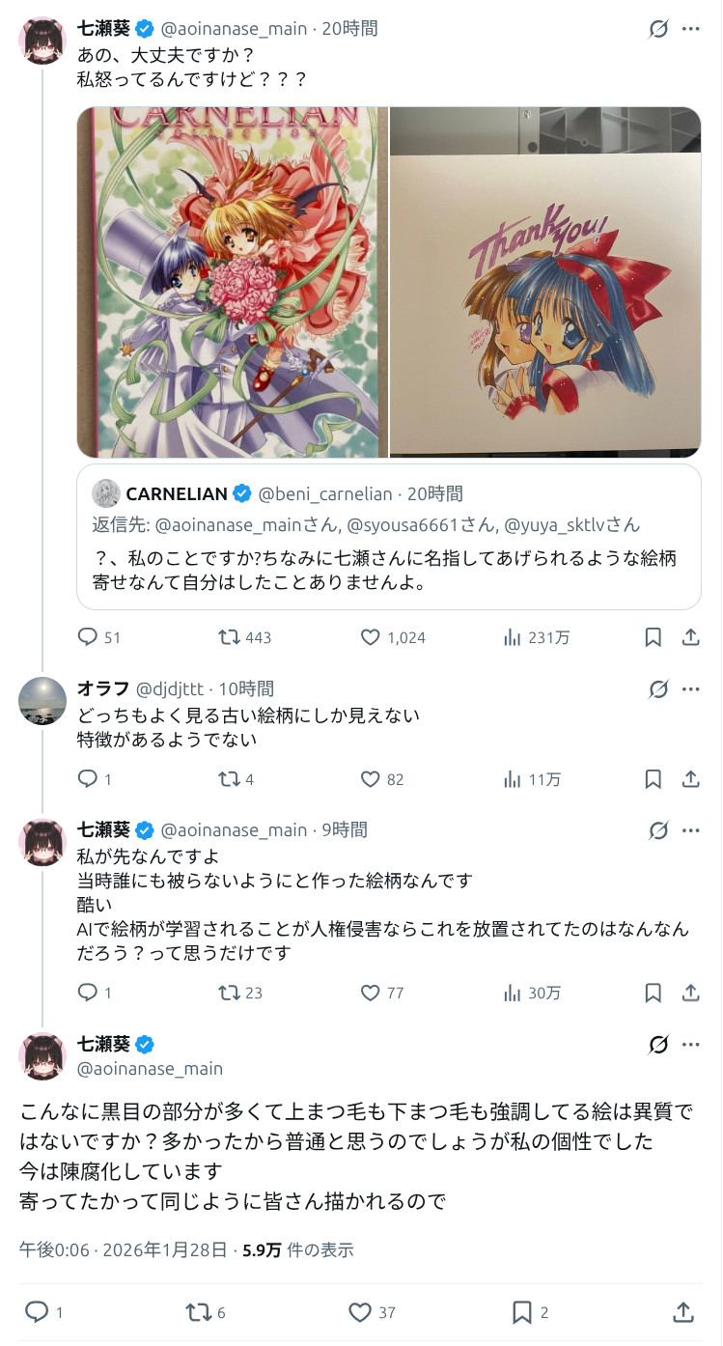Screen dimensions: 723x1346
Task: Repost the main bottom tweet
Action: pos(198,1311)
